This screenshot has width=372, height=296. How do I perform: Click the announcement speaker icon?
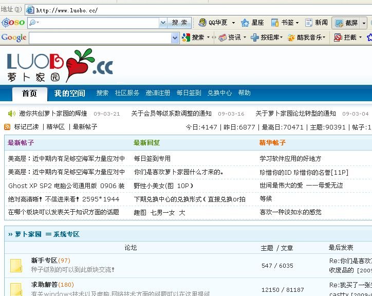(11, 114)
